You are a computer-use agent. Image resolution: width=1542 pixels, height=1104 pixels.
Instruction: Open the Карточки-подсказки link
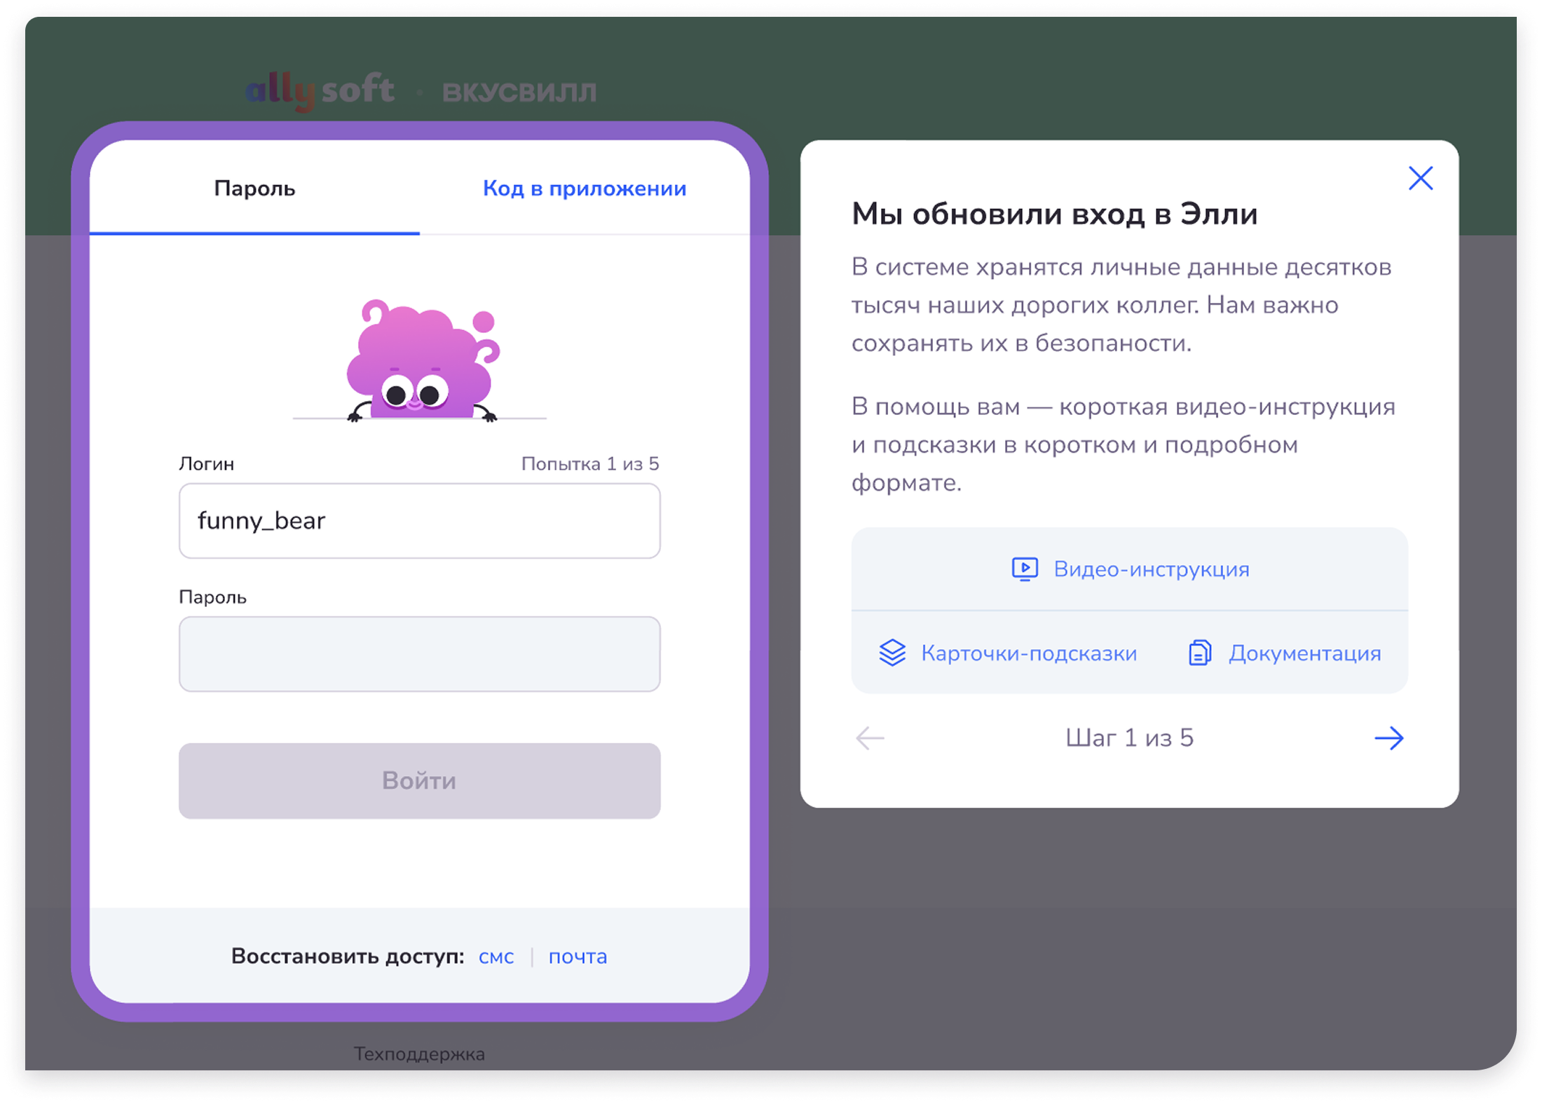pos(1028,653)
